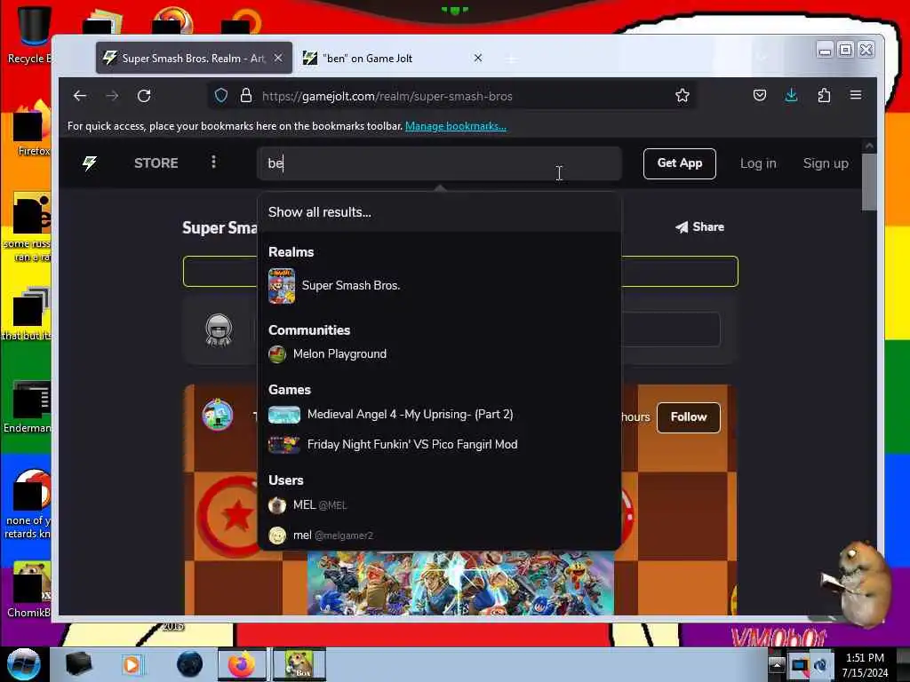Open the globe browser taskbar icon
The width and height of the screenshot is (910, 682).
(x=190, y=664)
